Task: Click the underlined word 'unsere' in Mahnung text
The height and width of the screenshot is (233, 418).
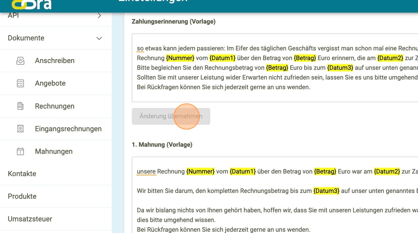Action: [x=146, y=172]
